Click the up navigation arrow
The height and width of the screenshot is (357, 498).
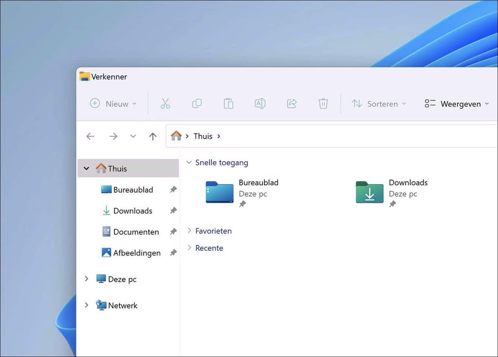153,136
